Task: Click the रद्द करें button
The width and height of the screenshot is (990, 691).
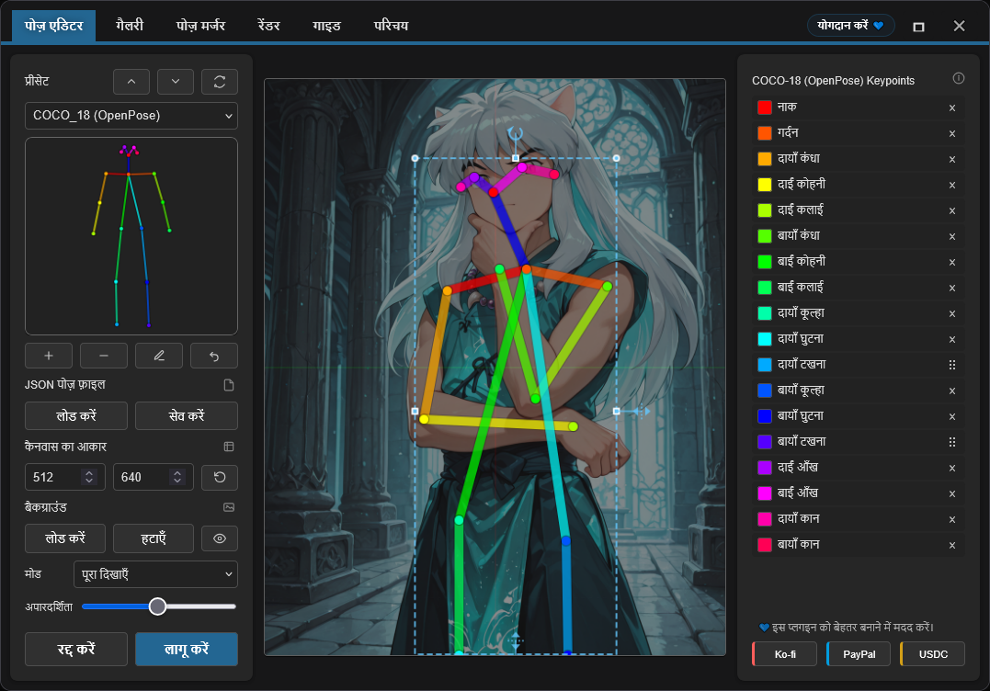Action: coord(76,649)
